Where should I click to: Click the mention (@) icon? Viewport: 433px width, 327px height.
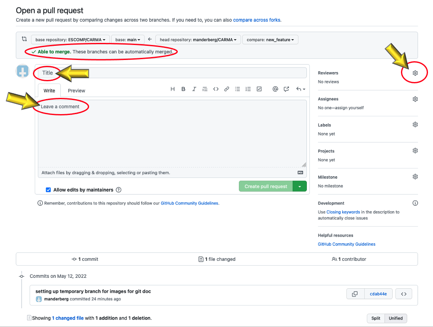coord(275,89)
